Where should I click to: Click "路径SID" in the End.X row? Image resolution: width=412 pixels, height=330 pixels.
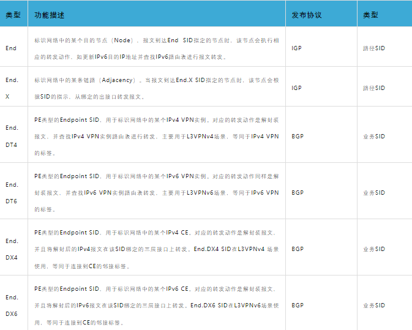point(373,88)
